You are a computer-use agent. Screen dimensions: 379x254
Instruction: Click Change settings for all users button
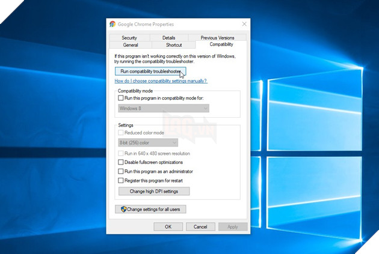coord(150,209)
